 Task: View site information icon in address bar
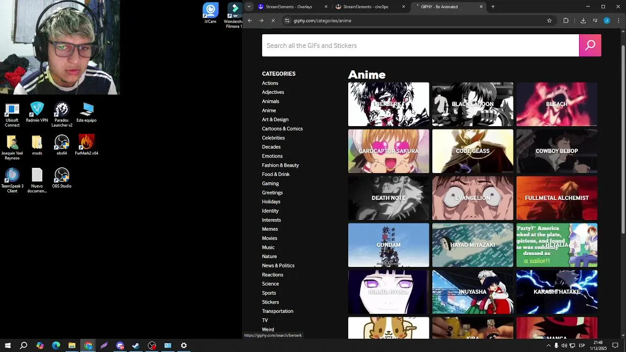tap(288, 21)
